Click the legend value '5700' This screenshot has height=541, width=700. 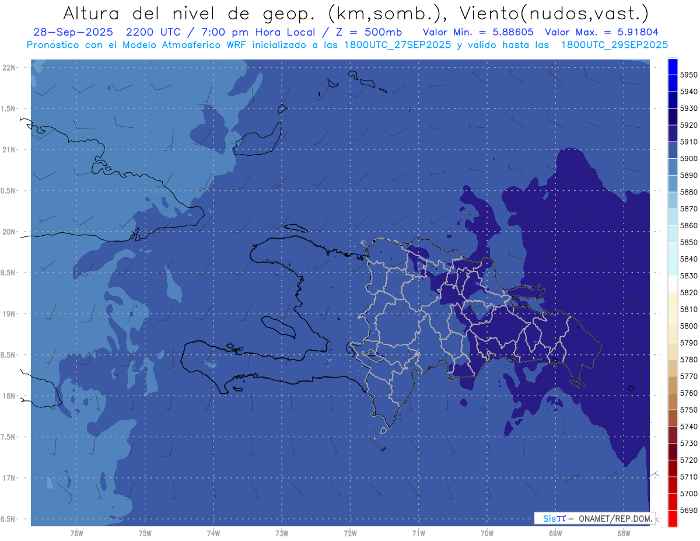click(689, 493)
